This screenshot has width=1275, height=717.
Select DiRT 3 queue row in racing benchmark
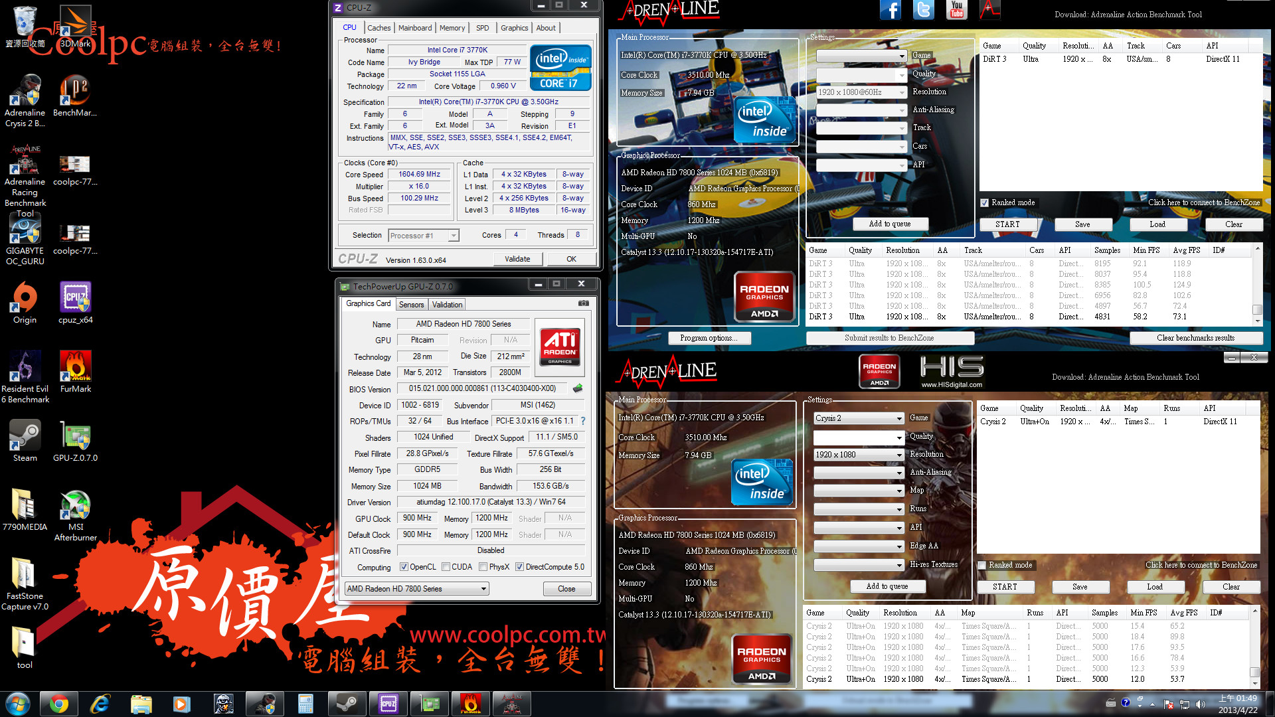[x=1121, y=59]
